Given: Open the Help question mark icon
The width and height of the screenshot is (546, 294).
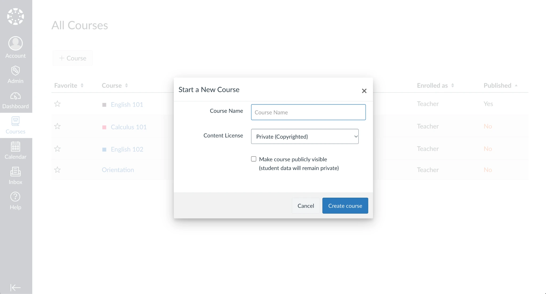Looking at the screenshot, I should (15, 197).
